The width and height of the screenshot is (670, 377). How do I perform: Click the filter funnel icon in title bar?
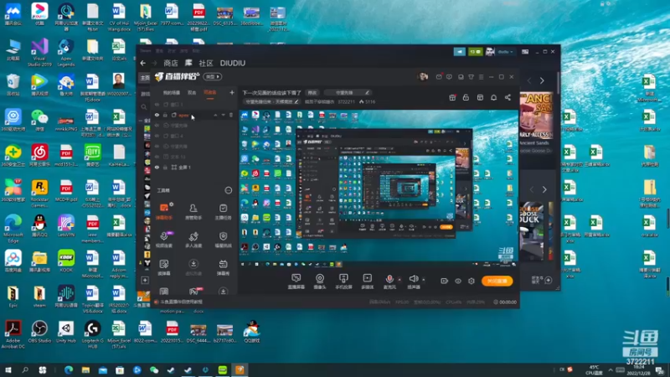(x=471, y=77)
